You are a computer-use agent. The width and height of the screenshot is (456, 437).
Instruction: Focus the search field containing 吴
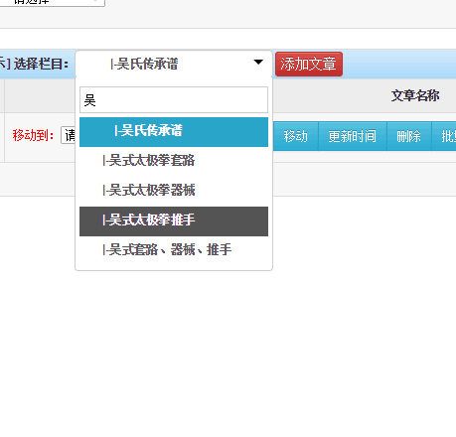(x=174, y=99)
